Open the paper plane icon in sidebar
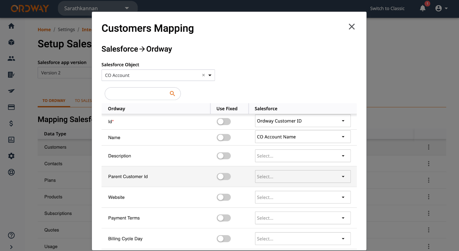 (11, 91)
